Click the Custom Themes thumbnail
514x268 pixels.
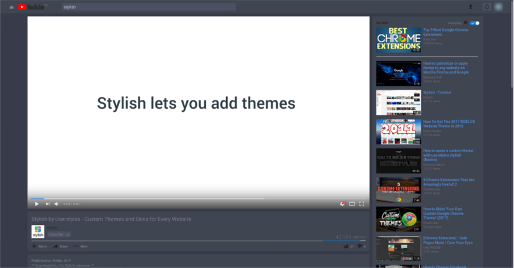(x=398, y=219)
